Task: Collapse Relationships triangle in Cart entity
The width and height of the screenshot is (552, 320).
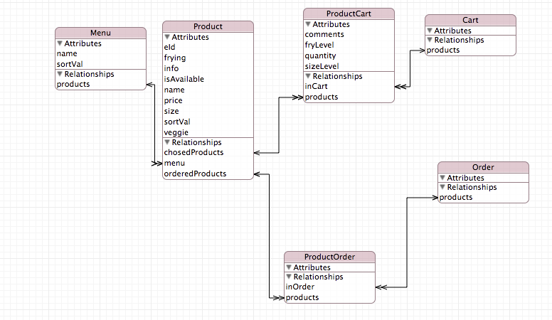Action: coord(430,40)
